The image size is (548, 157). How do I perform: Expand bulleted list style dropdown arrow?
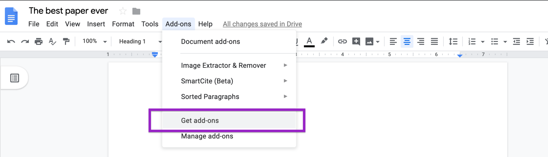(505, 42)
